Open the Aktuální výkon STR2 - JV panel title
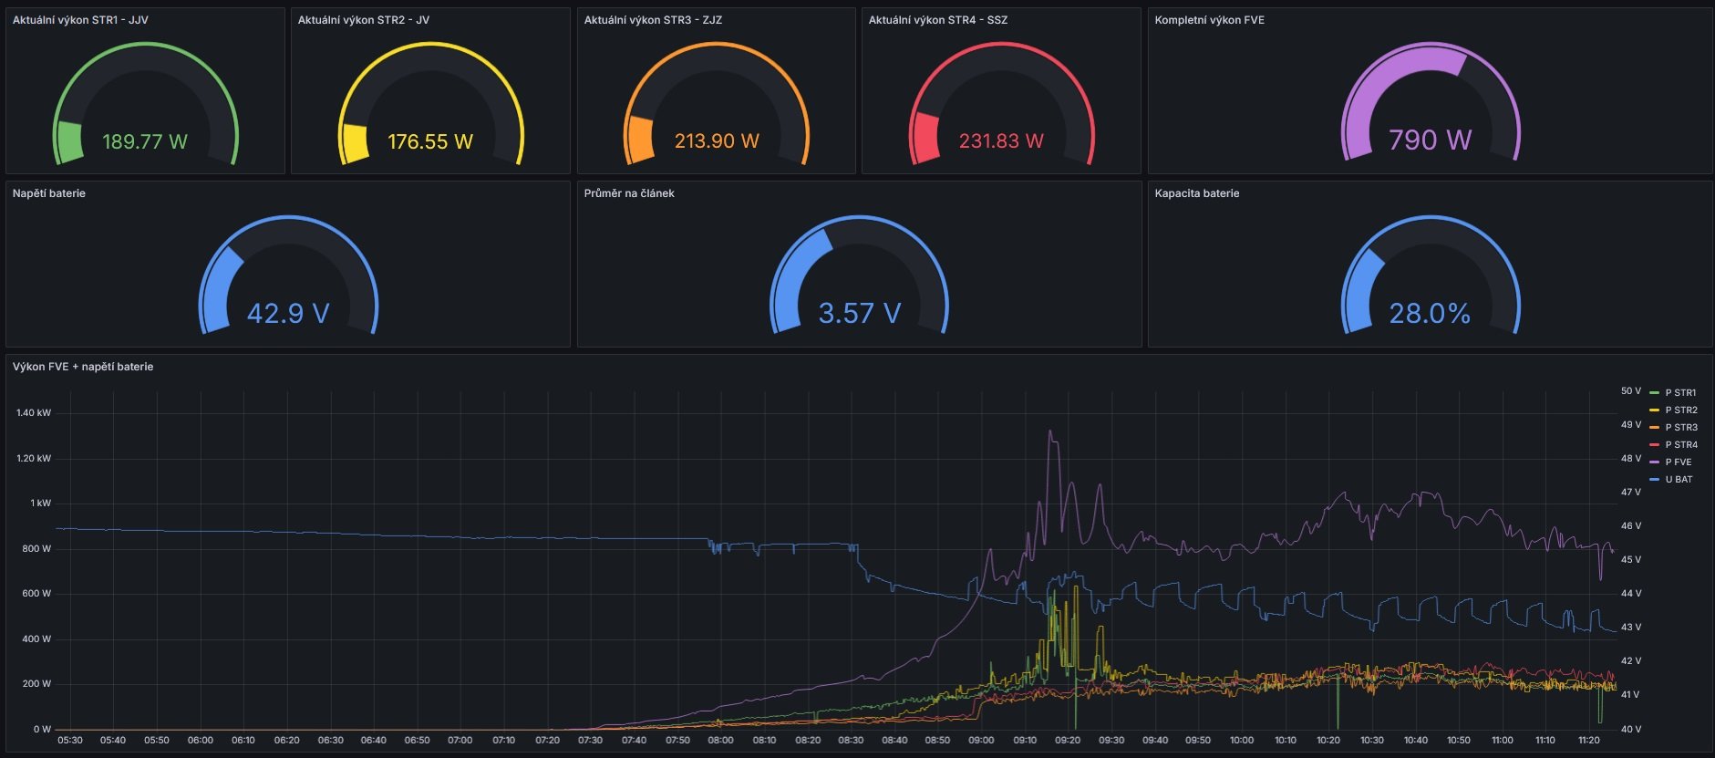 [364, 20]
